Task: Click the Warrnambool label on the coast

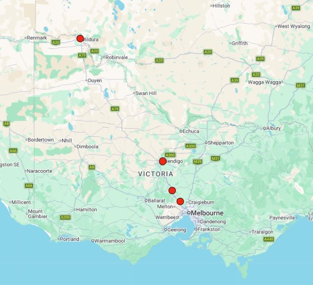Action: pyautogui.click(x=110, y=241)
